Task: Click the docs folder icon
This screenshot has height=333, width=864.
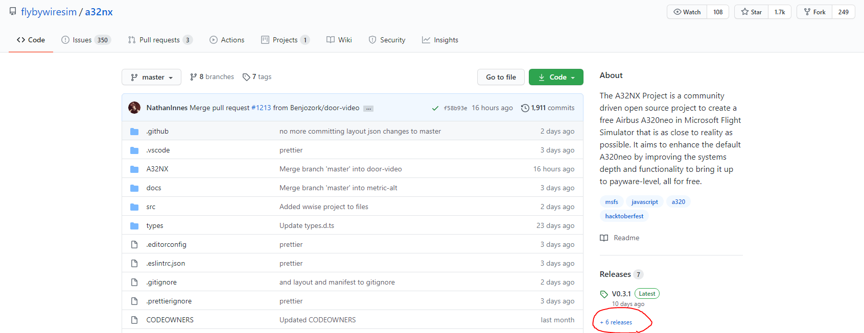Action: click(x=134, y=188)
